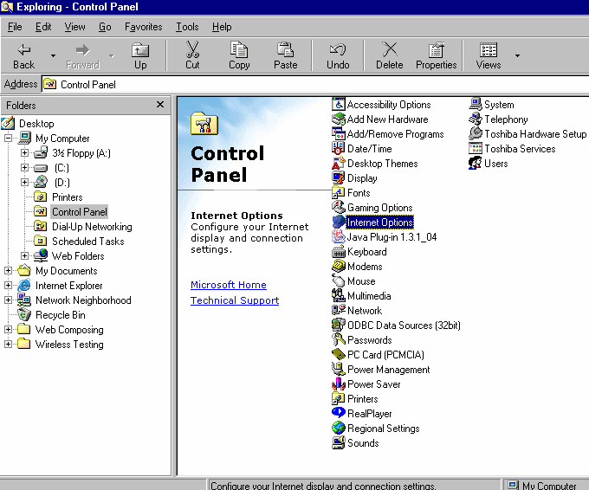
Task: Open the Modems icon
Action: tap(338, 267)
